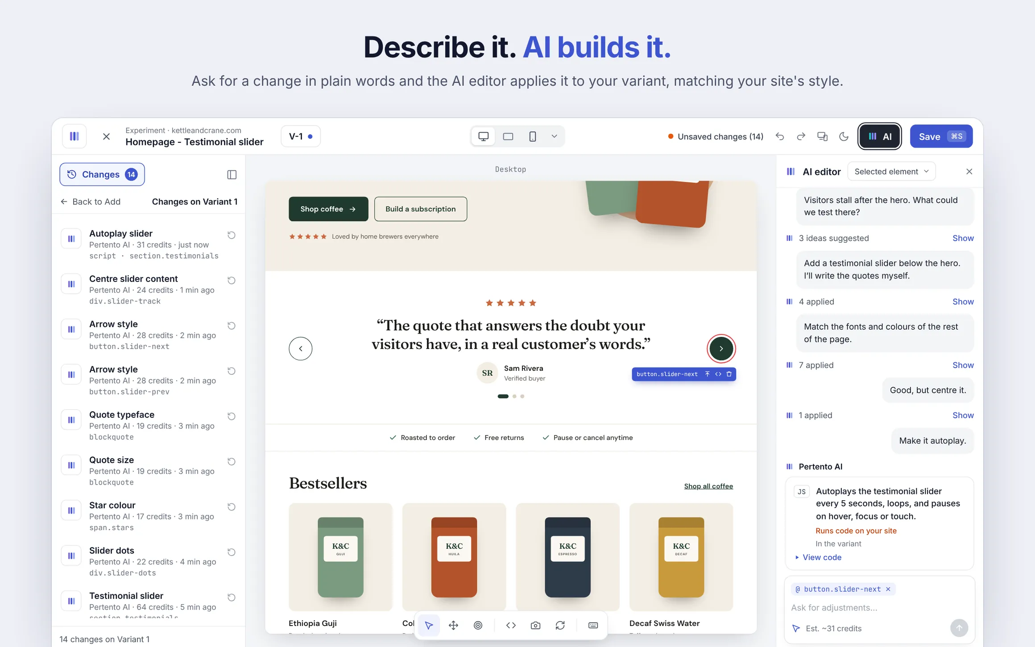
Task: Select the active first slider dot
Action: point(503,396)
